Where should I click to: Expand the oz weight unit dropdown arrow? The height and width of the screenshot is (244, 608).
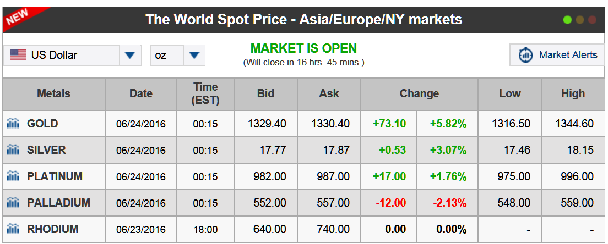pyautogui.click(x=194, y=56)
